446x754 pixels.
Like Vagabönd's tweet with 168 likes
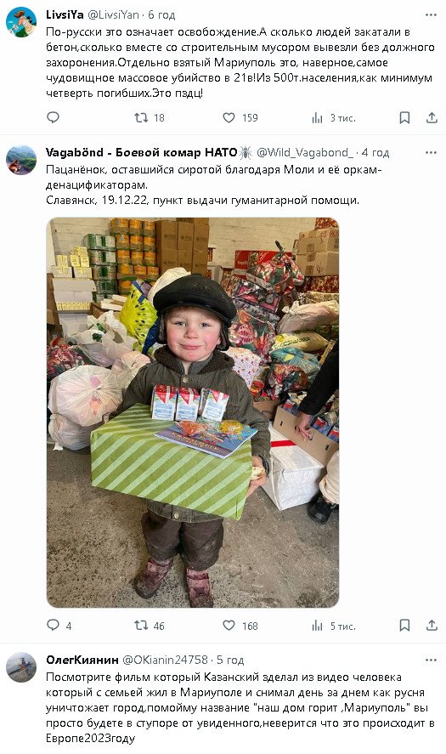pyautogui.click(x=240, y=625)
